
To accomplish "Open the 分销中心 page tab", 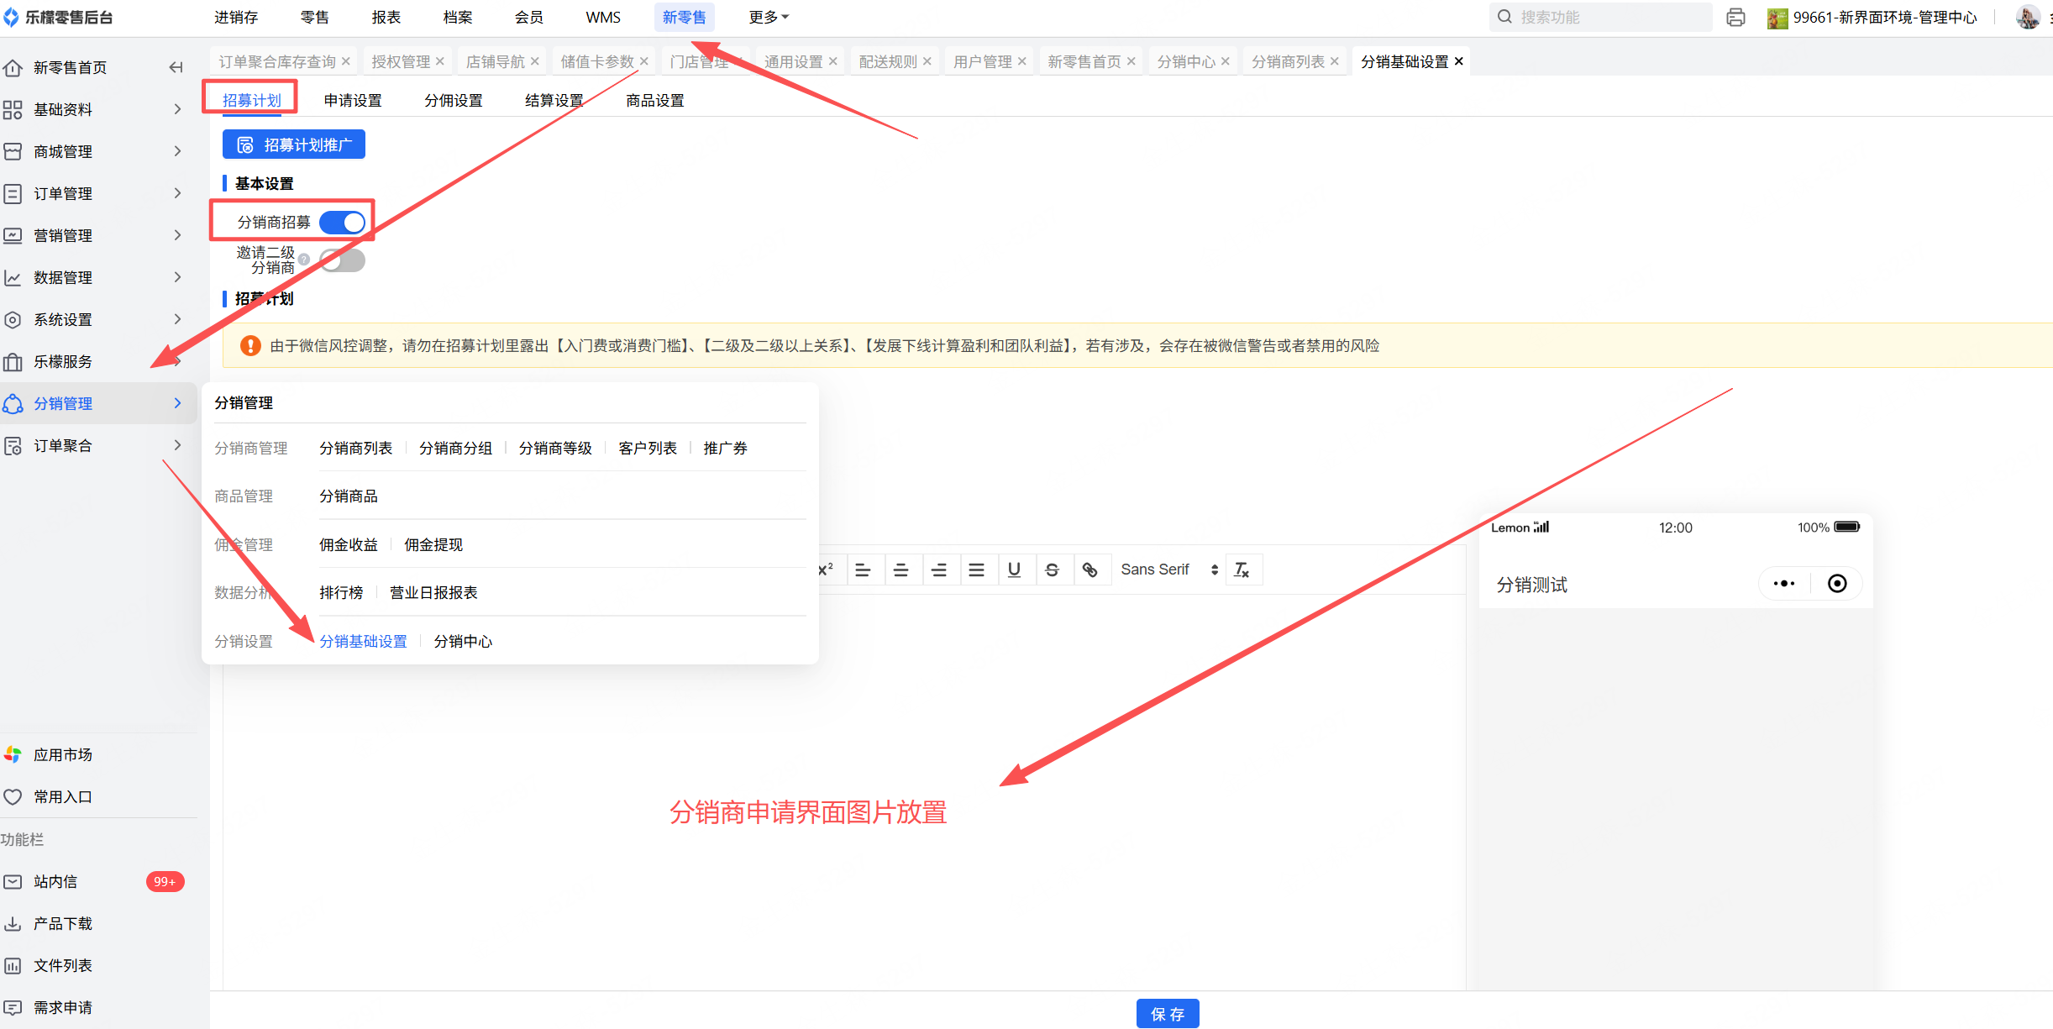I will [1185, 61].
